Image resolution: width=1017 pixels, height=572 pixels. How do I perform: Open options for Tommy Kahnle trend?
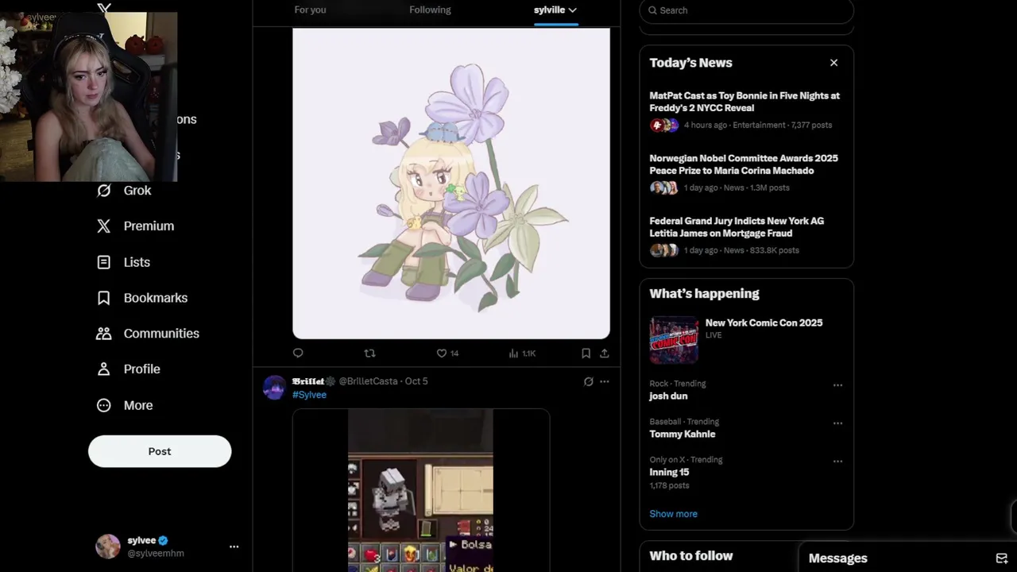(x=837, y=423)
